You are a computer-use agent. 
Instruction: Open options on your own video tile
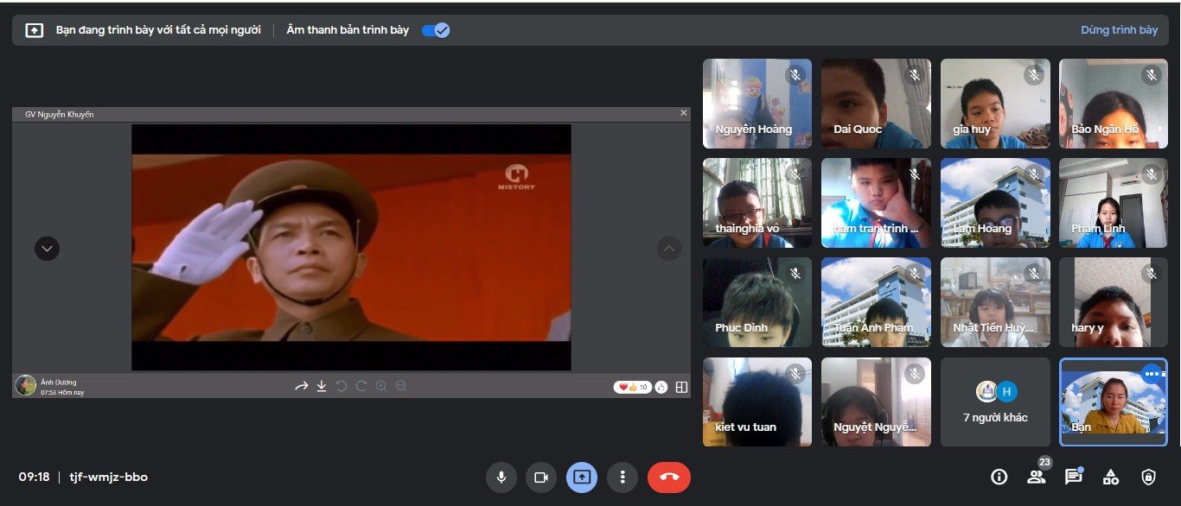[1152, 373]
